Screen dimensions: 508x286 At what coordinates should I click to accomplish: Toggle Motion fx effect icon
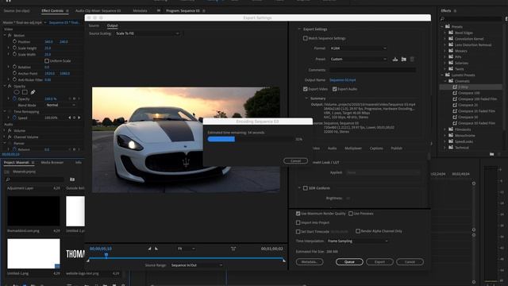click(x=10, y=35)
